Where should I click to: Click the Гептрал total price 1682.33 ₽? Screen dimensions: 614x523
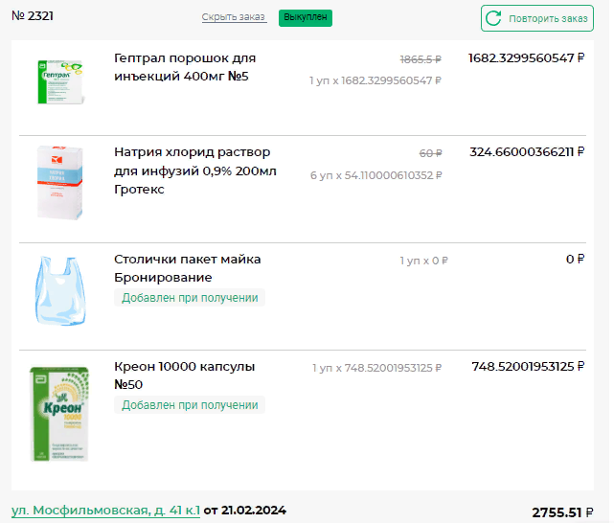click(x=526, y=58)
